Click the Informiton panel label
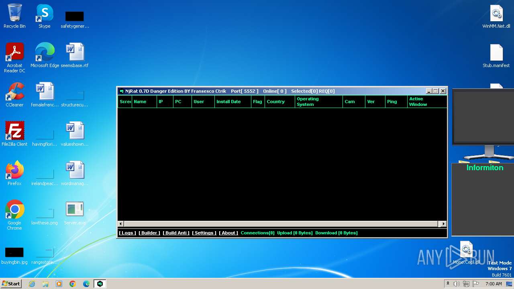The height and width of the screenshot is (289, 514). (485, 168)
